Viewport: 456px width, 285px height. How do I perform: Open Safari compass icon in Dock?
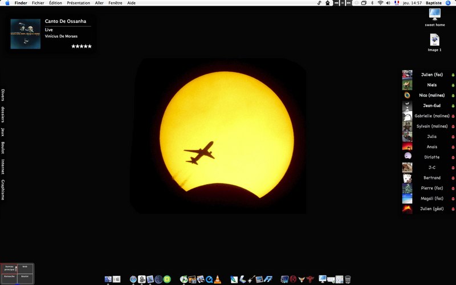coord(133,279)
